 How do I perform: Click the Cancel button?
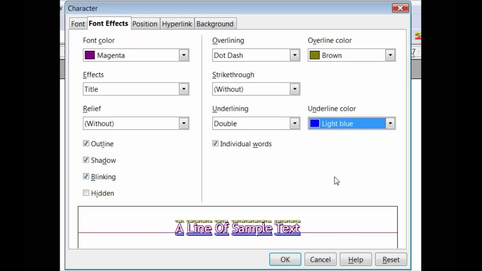click(320, 260)
